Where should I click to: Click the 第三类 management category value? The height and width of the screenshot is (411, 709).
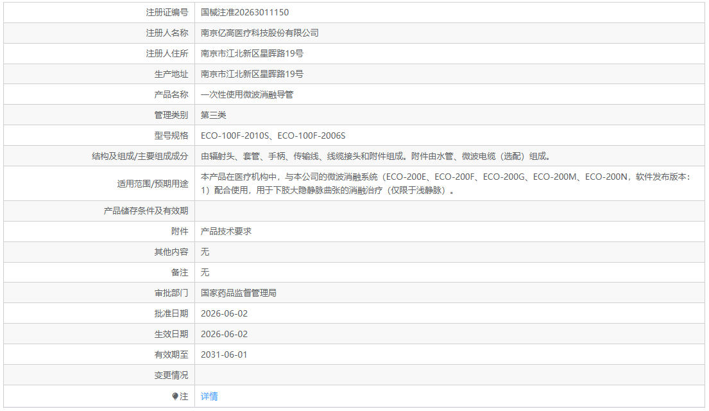coord(214,115)
